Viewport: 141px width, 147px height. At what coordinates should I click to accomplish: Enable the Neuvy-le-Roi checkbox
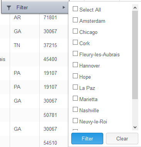75,121
